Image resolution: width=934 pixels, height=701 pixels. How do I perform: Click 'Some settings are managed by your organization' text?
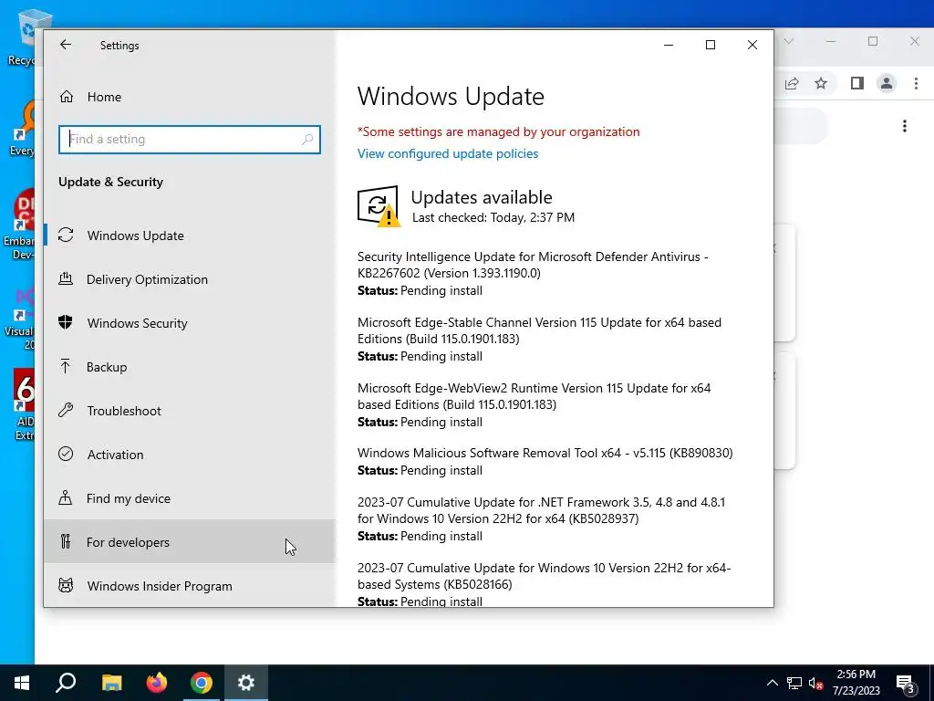pyautogui.click(x=499, y=131)
